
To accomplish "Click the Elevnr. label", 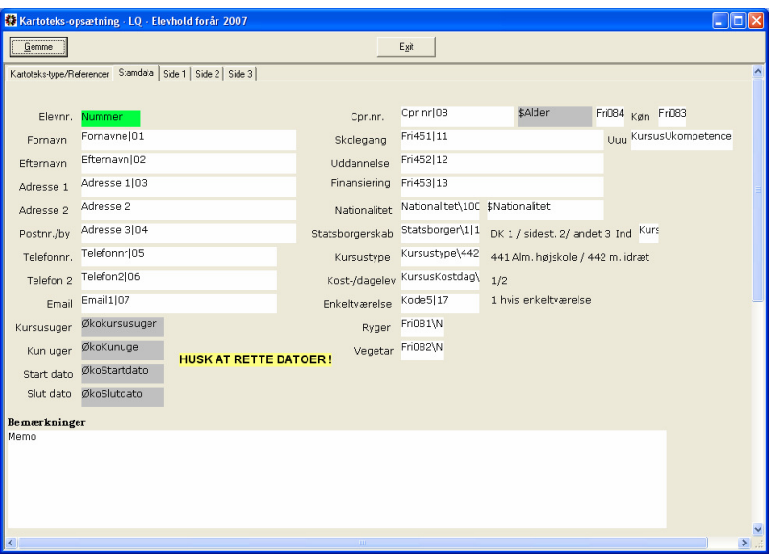I will point(56,117).
